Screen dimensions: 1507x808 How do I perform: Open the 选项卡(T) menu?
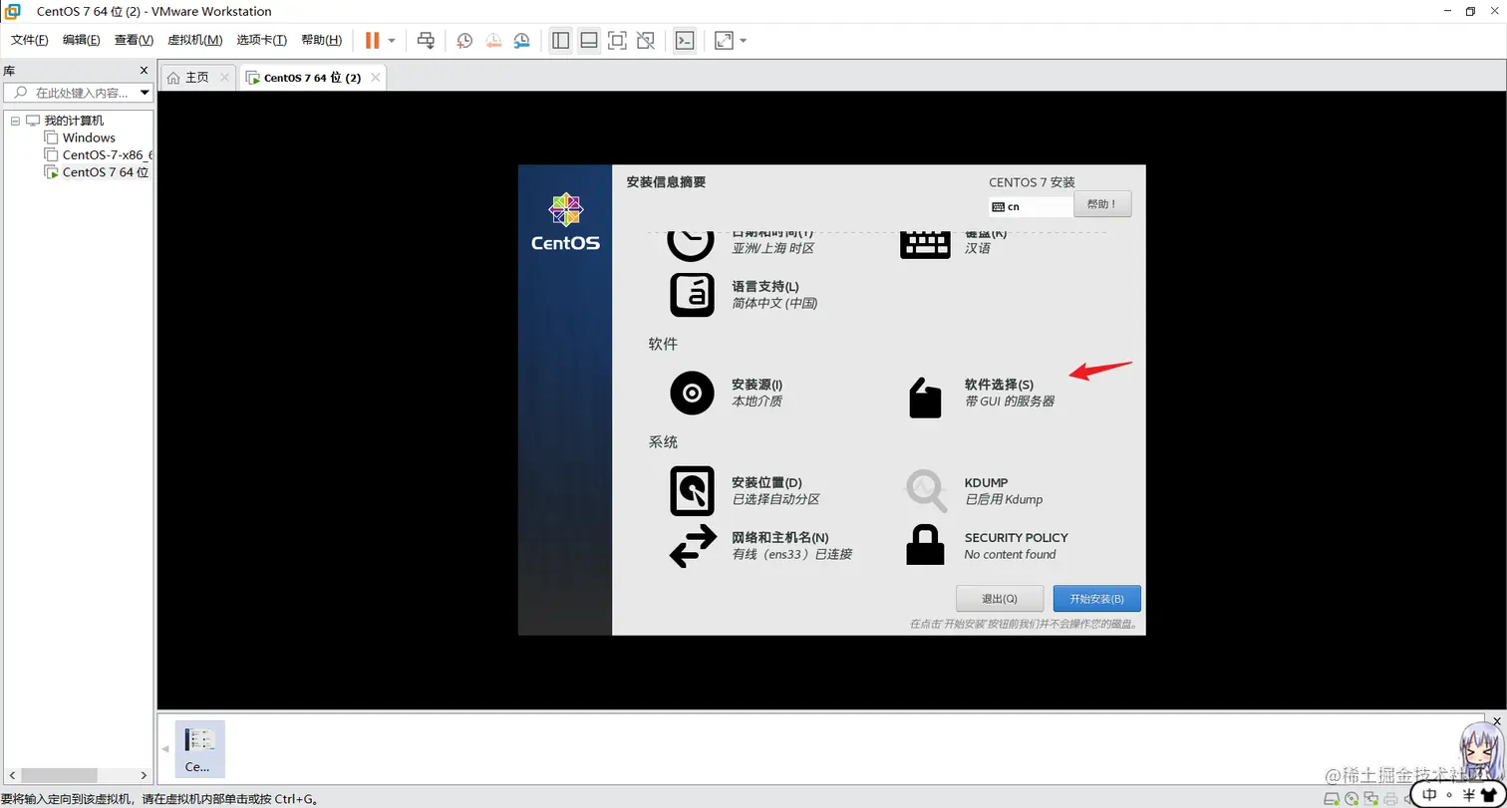(x=262, y=40)
